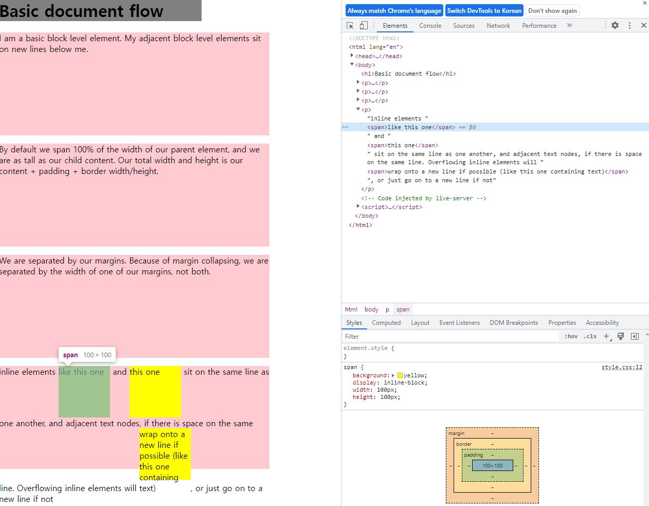Click Always match Chrome's language button
Screen dimensions: 649x506
pos(394,10)
